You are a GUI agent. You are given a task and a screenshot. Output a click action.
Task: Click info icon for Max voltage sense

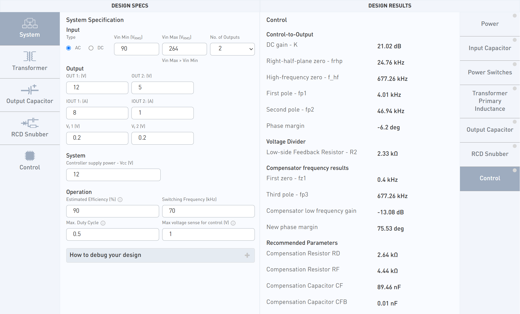tap(233, 223)
